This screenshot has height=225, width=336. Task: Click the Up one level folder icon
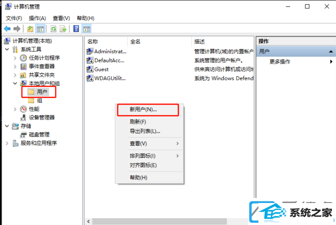(30, 29)
